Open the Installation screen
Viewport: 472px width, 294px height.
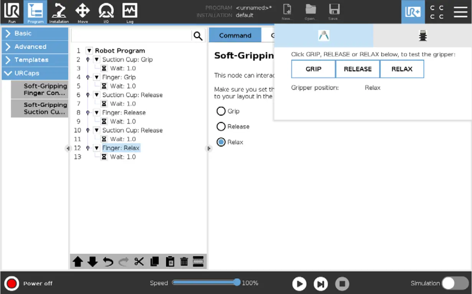click(59, 12)
